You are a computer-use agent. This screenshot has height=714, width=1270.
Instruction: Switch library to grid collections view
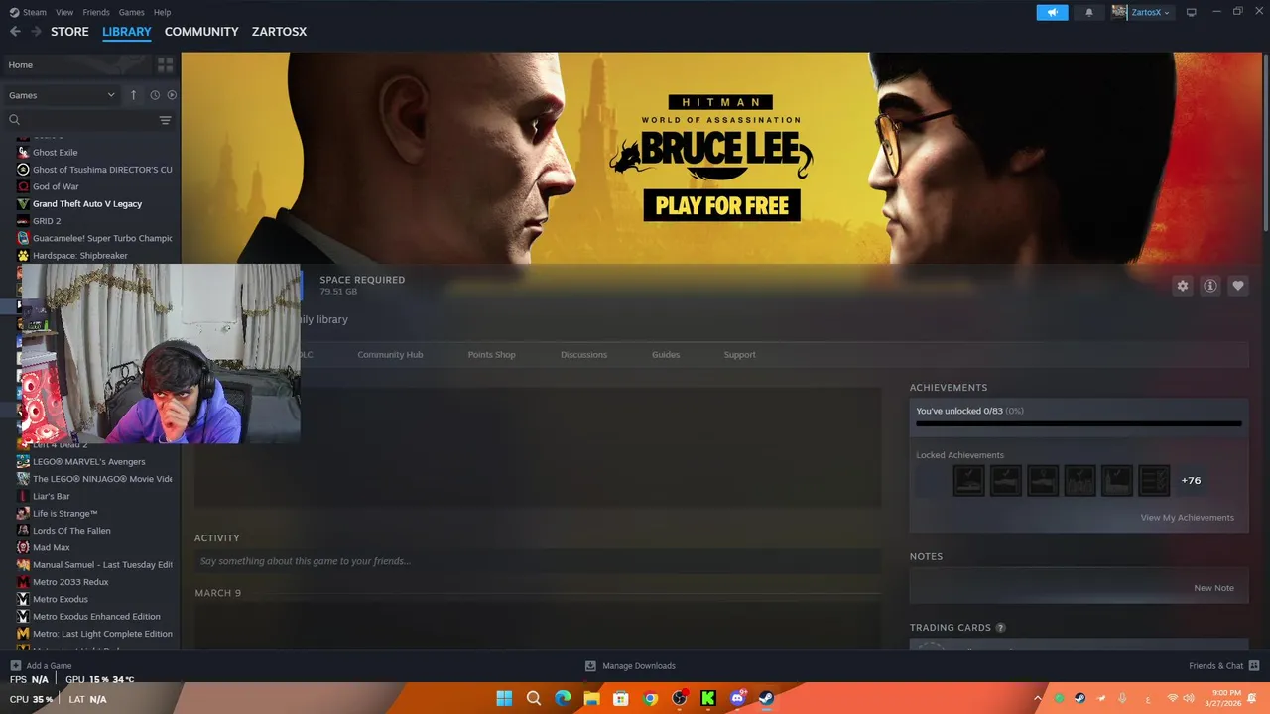click(x=165, y=64)
